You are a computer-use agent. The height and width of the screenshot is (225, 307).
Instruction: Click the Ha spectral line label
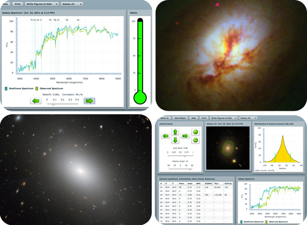pyautogui.click(x=78, y=20)
